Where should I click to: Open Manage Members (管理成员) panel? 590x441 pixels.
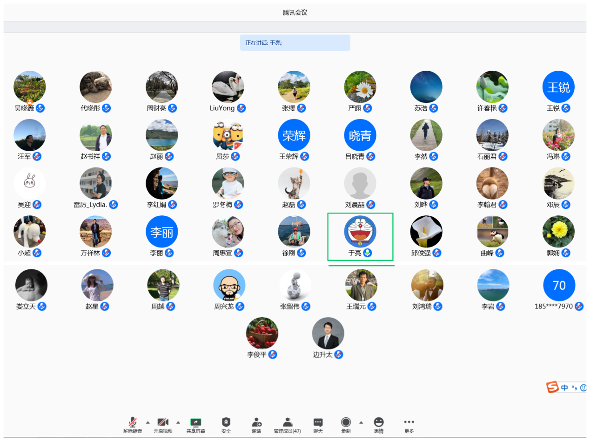point(287,423)
